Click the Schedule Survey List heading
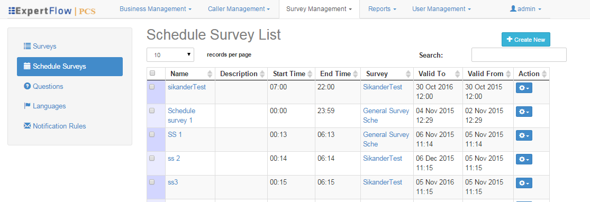 pyautogui.click(x=214, y=34)
